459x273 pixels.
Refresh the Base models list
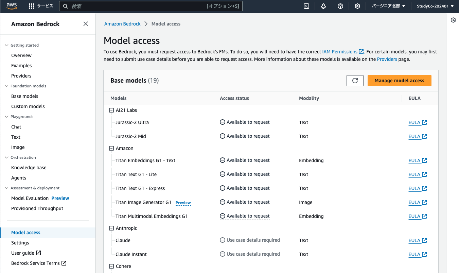pyautogui.click(x=355, y=81)
